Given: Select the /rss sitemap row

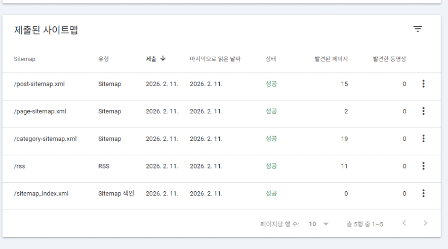Looking at the screenshot, I should click(20, 166).
